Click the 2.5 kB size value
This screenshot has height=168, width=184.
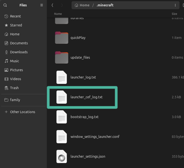tap(176, 97)
